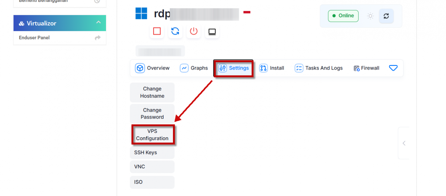Click the blue Restart VPS icon
This screenshot has width=446, height=196.
coord(175,31)
